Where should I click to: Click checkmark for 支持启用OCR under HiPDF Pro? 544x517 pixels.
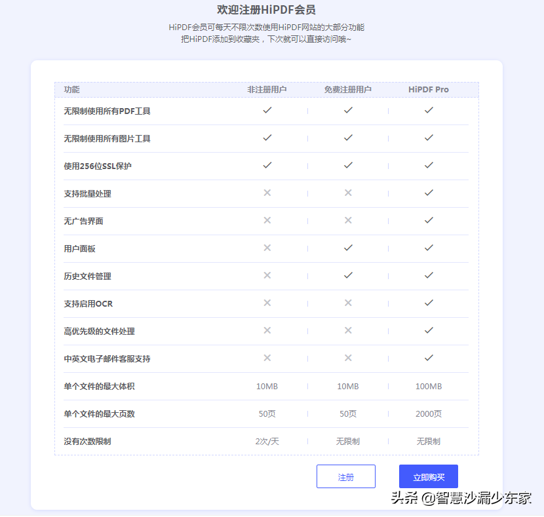(429, 303)
